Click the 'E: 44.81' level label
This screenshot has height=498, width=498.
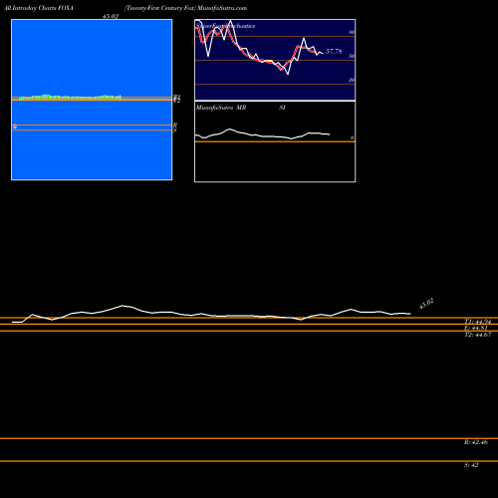coord(476,328)
